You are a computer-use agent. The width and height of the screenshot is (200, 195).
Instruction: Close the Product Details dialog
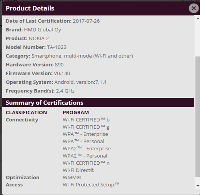(x=194, y=8)
